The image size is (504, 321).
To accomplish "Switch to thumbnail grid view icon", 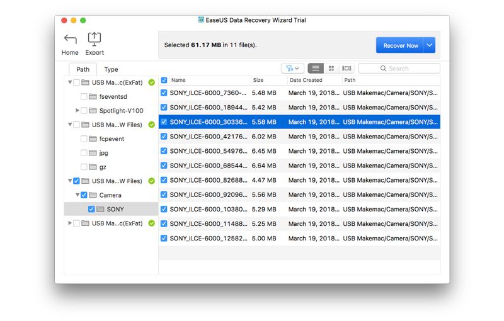I will 331,69.
